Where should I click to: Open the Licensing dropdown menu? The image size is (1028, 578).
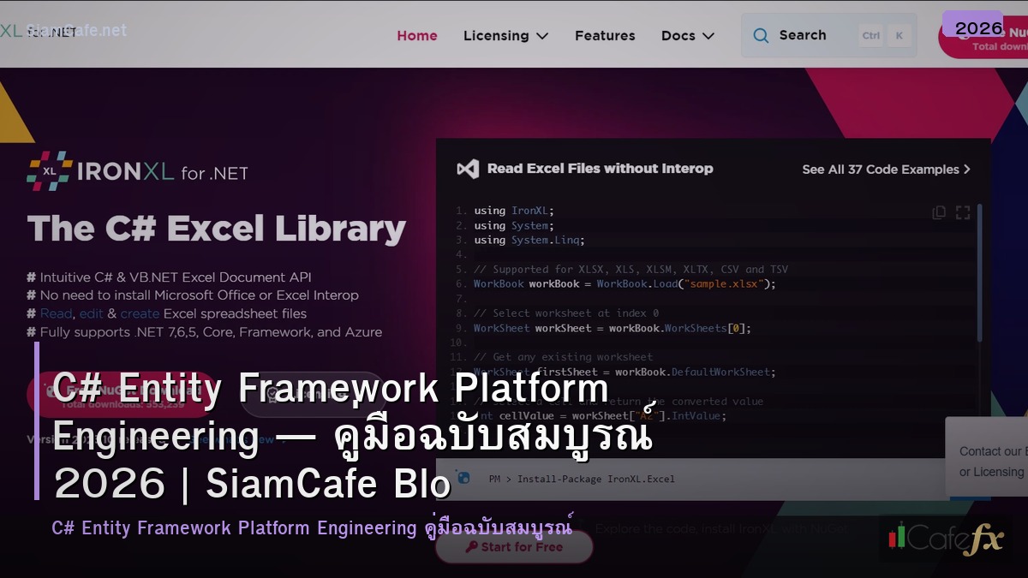505,35
